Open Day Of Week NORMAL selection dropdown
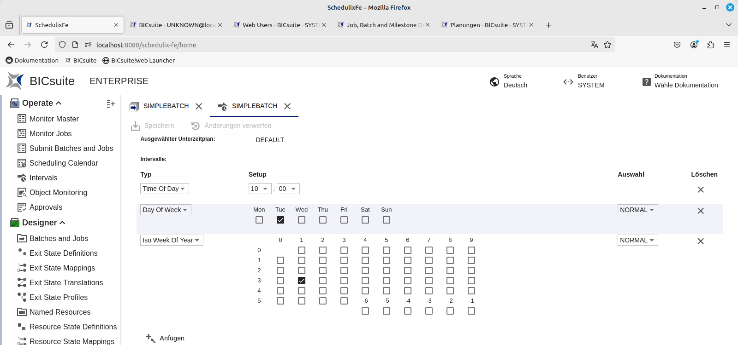The width and height of the screenshot is (738, 345). point(637,210)
